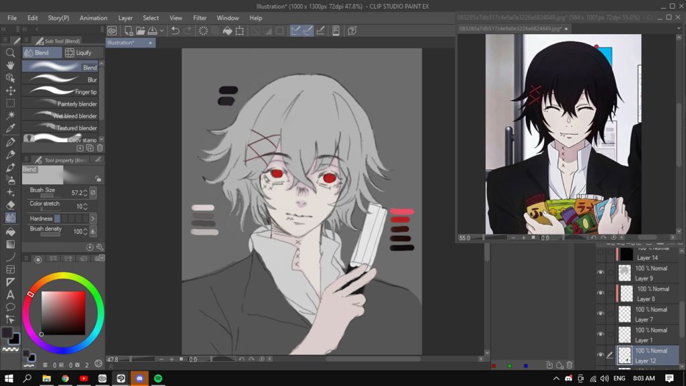The image size is (686, 386).
Task: Select the Move Layer tool
Action: tap(11, 90)
